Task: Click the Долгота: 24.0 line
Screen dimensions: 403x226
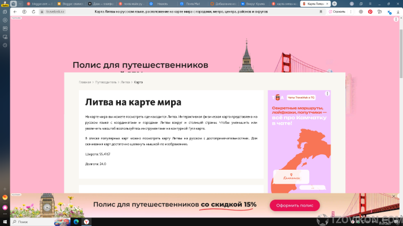Action: 96,164
